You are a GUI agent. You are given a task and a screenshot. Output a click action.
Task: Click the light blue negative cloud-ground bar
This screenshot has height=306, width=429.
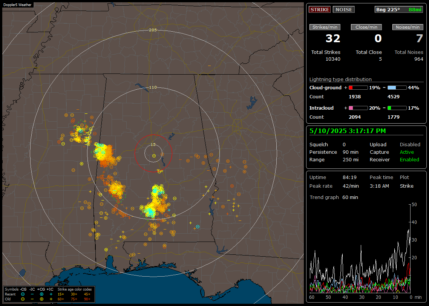point(397,88)
